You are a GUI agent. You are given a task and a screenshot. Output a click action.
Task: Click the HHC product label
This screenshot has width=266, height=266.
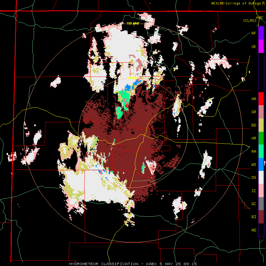point(259,18)
